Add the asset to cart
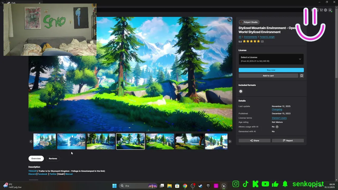338x190 pixels. pyautogui.click(x=268, y=76)
